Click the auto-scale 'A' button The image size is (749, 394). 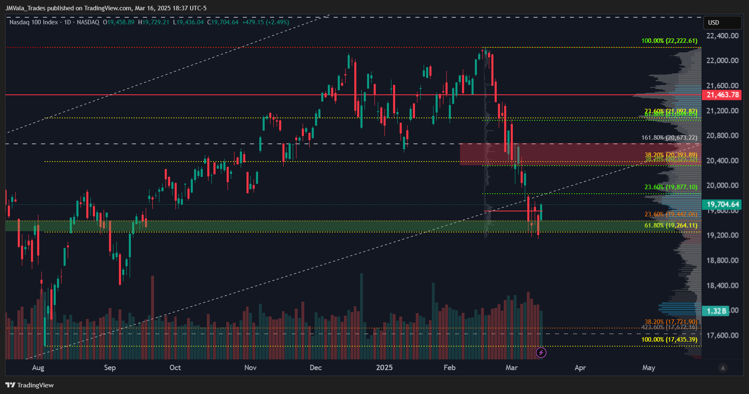(723, 368)
